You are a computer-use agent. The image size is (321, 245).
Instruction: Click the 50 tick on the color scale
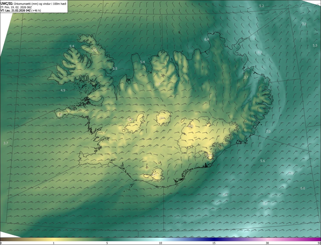pyautogui.click(x=319, y=243)
